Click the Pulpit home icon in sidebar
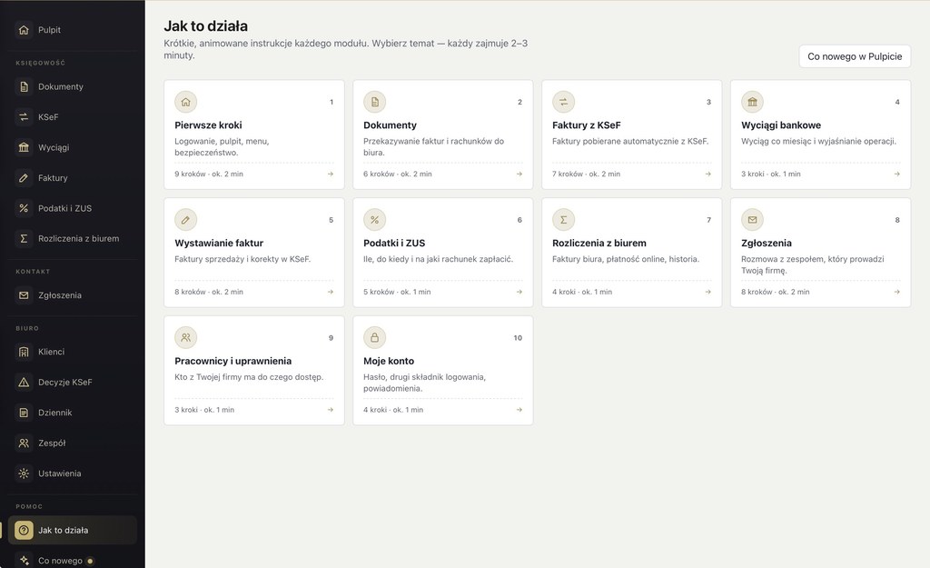The height and width of the screenshot is (568, 930). pyautogui.click(x=24, y=30)
